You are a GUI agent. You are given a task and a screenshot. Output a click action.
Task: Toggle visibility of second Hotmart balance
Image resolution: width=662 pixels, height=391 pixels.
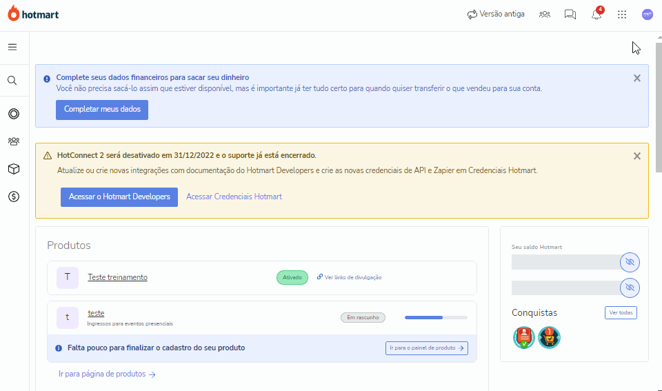tap(630, 288)
